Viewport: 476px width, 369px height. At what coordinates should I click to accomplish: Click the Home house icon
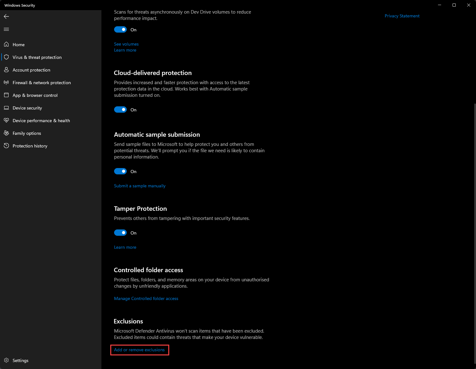6,45
